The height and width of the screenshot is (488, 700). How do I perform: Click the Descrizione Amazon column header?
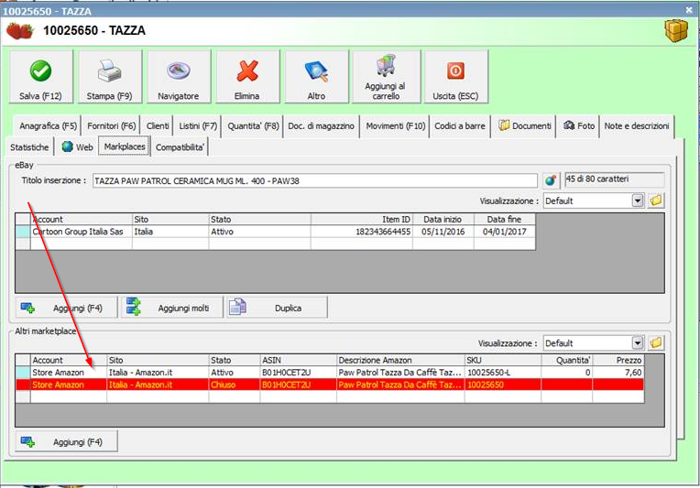tap(401, 360)
